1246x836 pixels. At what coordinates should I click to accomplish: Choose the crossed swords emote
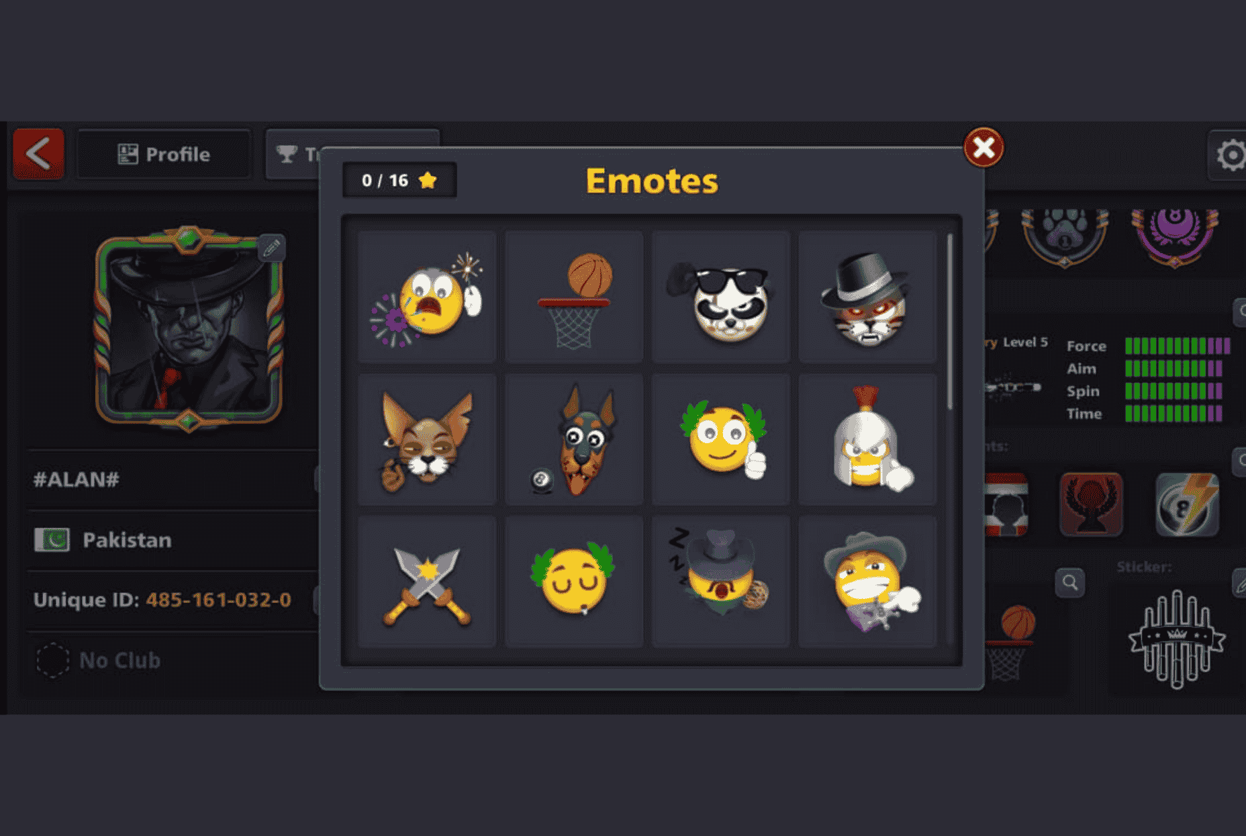[427, 582]
